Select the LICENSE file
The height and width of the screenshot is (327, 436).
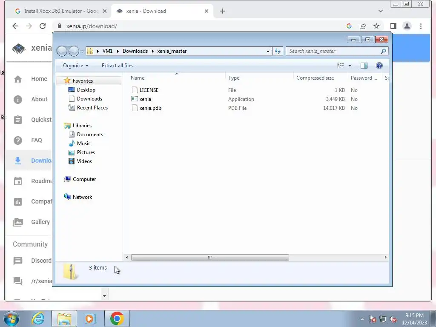[149, 90]
